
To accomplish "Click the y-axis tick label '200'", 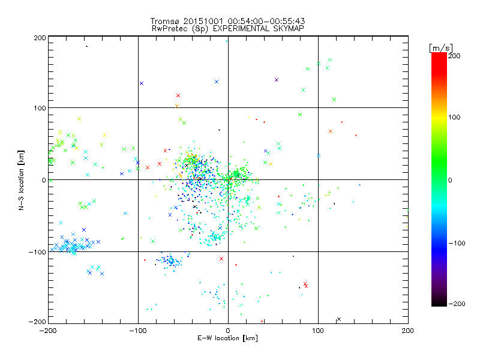I will pyautogui.click(x=40, y=38).
